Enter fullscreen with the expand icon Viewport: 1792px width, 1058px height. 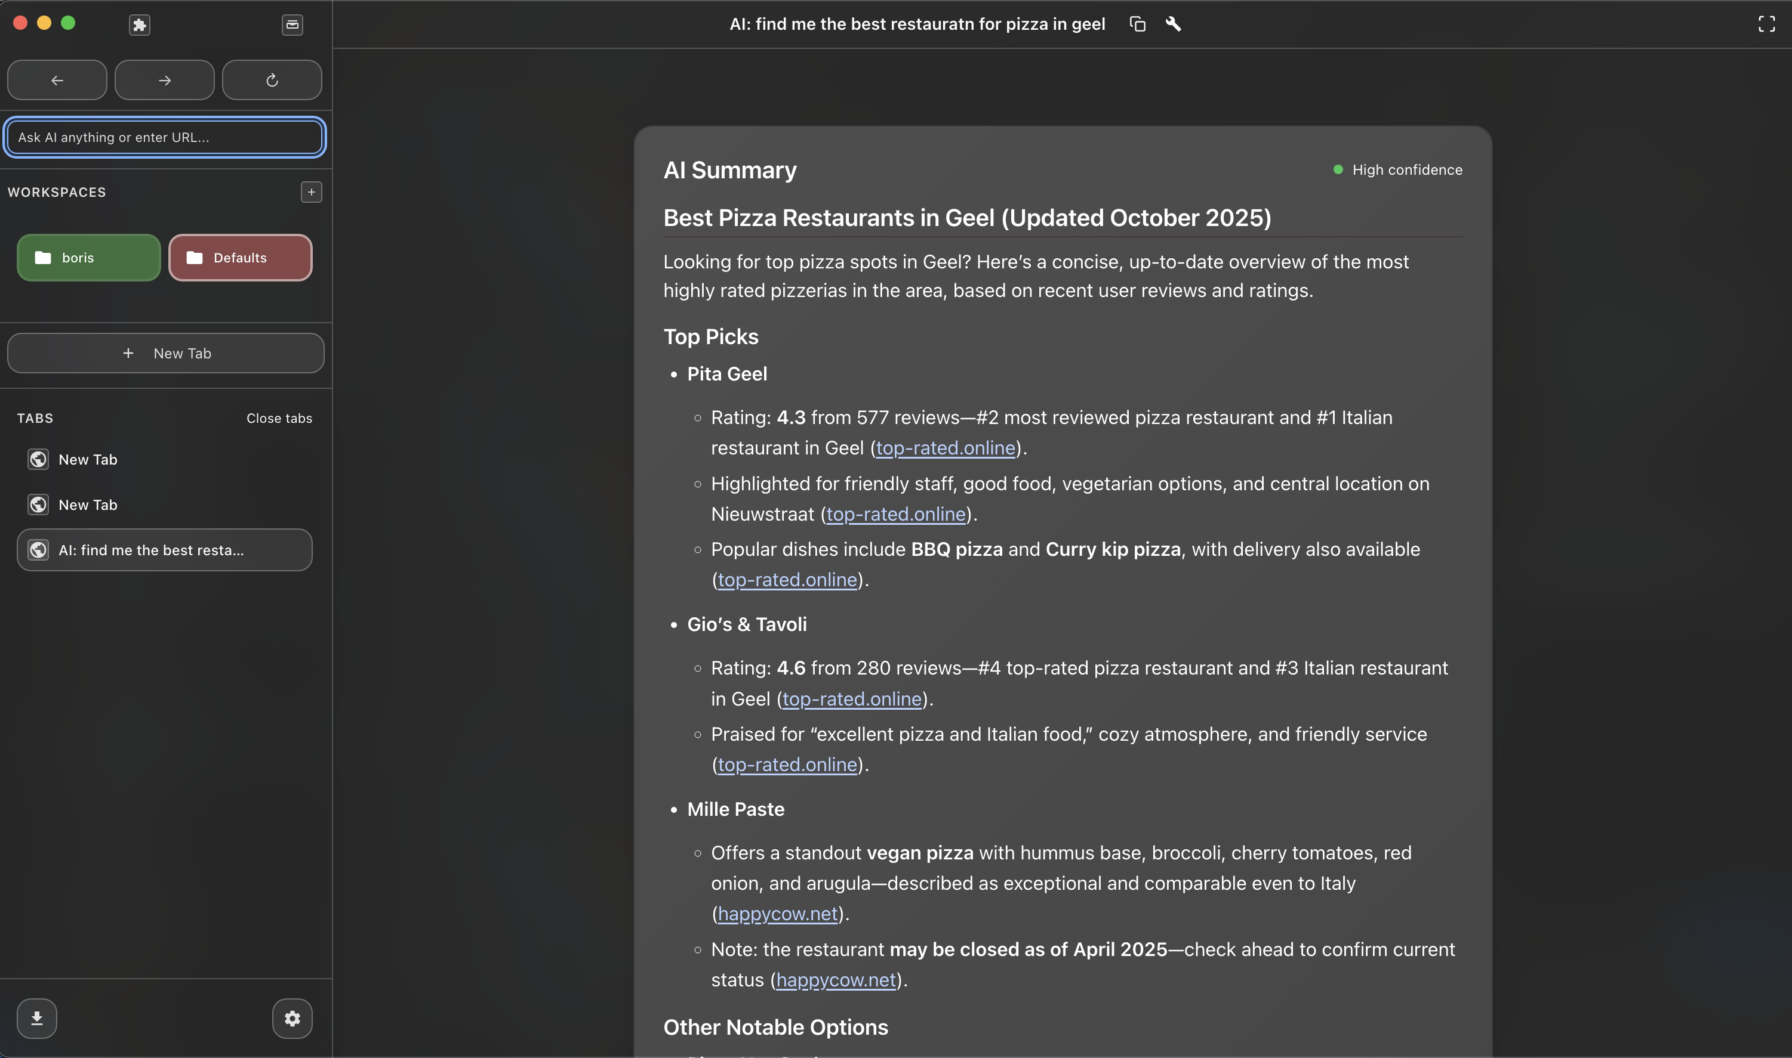pyautogui.click(x=1766, y=23)
